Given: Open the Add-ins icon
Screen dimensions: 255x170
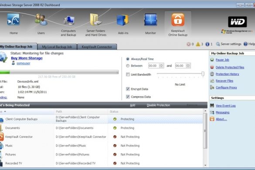Looking at the screenshot, I should [x=123, y=20].
